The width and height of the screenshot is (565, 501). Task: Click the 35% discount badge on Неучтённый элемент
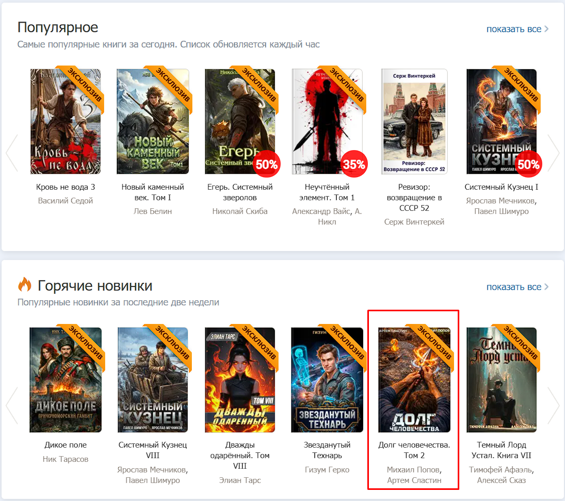point(354,164)
